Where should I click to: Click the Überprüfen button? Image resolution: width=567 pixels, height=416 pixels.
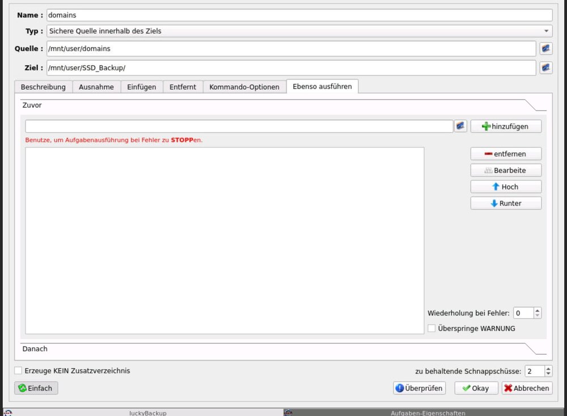[x=420, y=388]
